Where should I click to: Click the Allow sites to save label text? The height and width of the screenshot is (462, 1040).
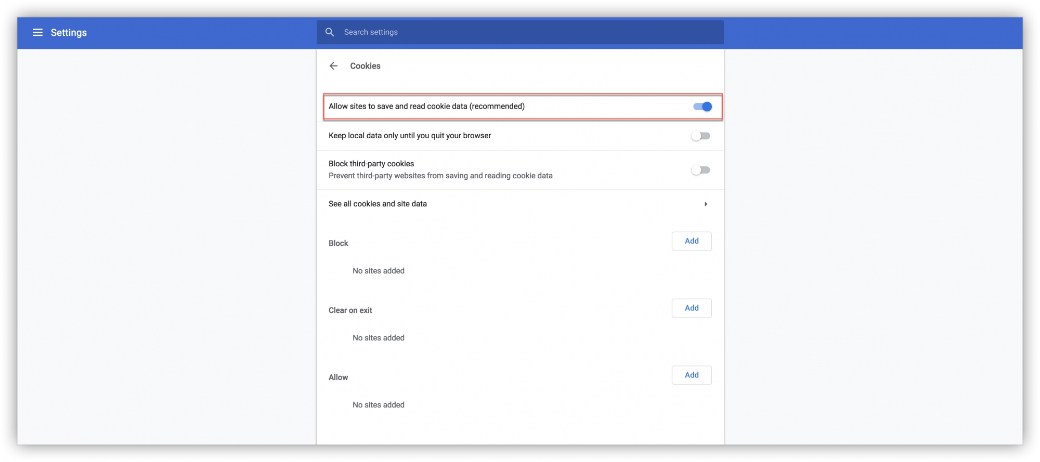(x=426, y=107)
